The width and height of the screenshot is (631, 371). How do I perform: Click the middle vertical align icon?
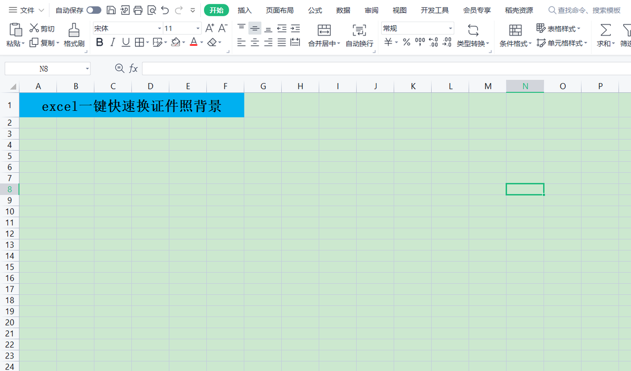255,28
